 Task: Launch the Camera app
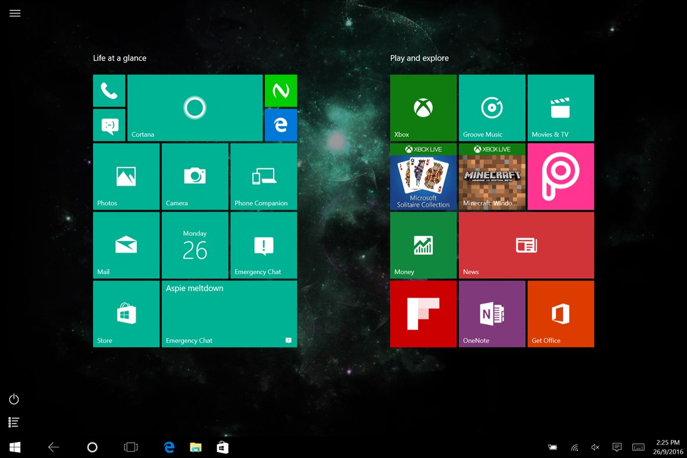coord(194,176)
